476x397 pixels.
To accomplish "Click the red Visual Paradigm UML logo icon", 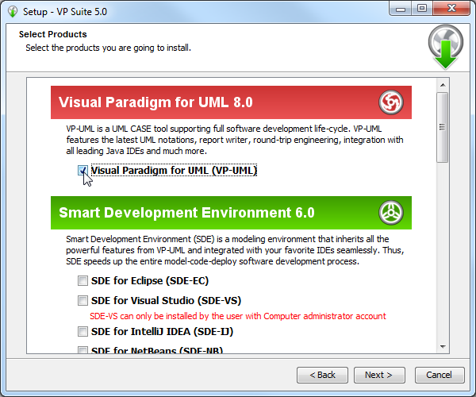I will click(391, 102).
